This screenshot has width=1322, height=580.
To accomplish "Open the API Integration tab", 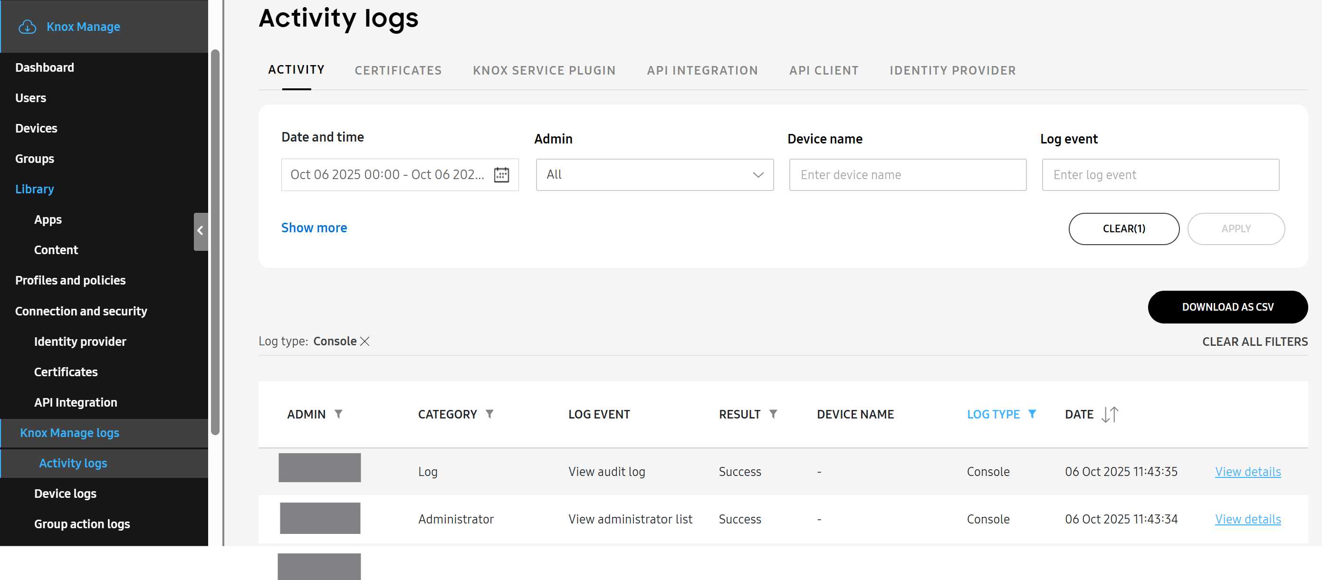I will pyautogui.click(x=702, y=70).
